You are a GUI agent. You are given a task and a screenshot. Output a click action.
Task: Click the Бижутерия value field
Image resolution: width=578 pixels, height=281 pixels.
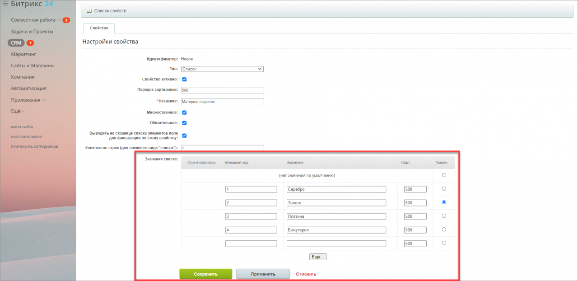(x=336, y=230)
